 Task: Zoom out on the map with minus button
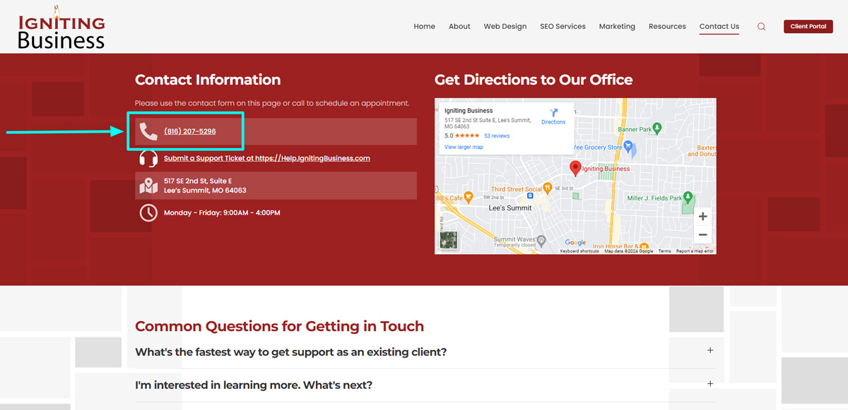[702, 234]
